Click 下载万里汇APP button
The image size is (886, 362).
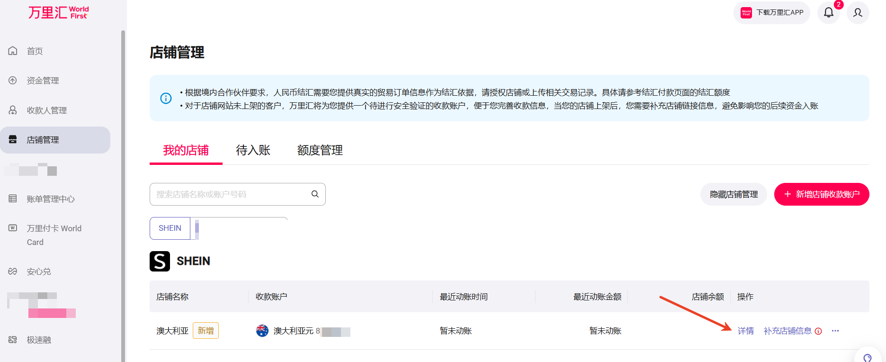[772, 13]
